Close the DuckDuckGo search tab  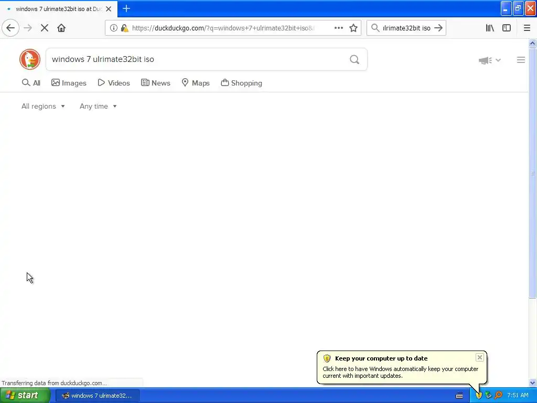coord(109,9)
